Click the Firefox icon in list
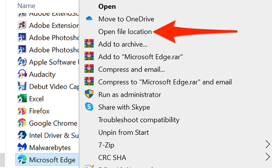The width and height of the screenshot is (272, 168). [x=22, y=111]
